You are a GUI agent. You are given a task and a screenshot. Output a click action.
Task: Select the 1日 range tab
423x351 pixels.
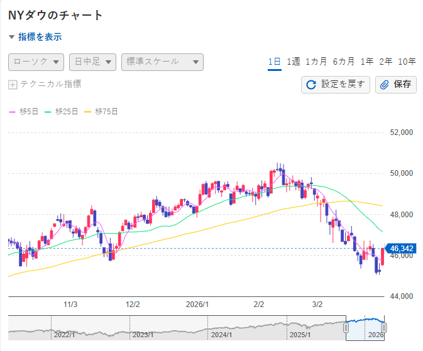coord(275,62)
